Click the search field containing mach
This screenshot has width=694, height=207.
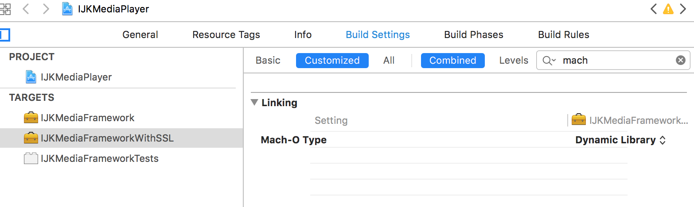(x=616, y=60)
